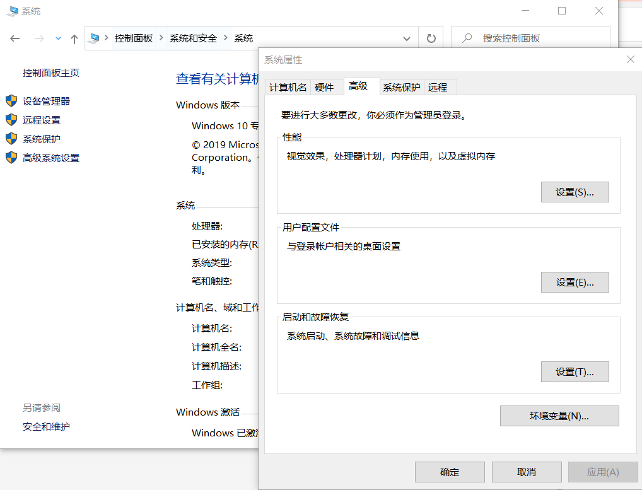Click the 另请参阅 heading
The height and width of the screenshot is (490, 642).
42,408
